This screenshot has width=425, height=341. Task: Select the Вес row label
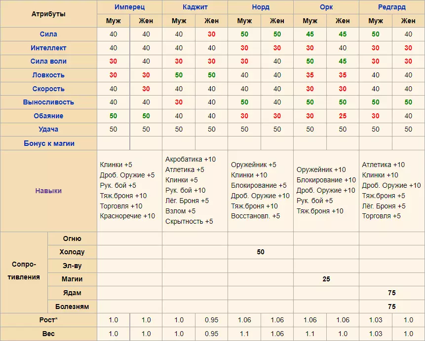48,334
